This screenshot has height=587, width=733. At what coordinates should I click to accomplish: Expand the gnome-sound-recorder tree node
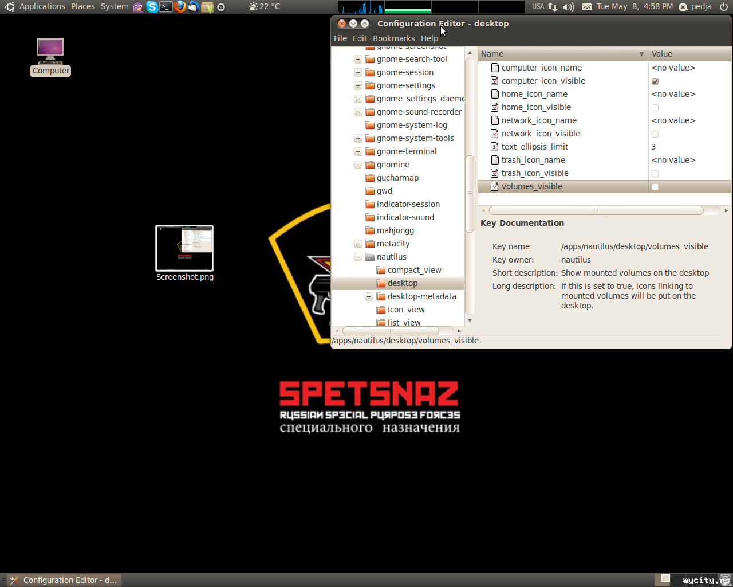click(358, 112)
